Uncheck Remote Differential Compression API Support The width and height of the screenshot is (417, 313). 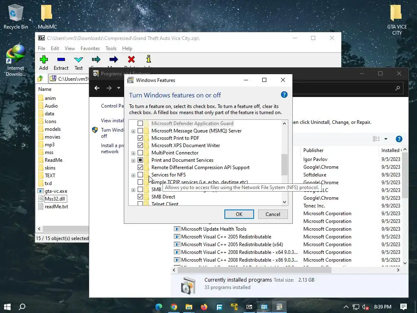[x=140, y=168]
